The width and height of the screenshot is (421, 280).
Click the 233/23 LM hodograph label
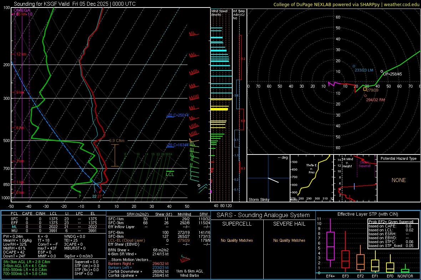364,70
